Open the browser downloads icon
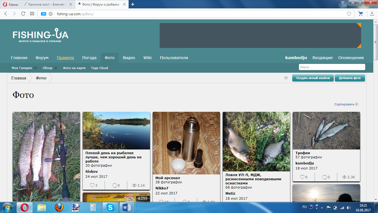The height and width of the screenshot is (213, 378). pos(372,14)
